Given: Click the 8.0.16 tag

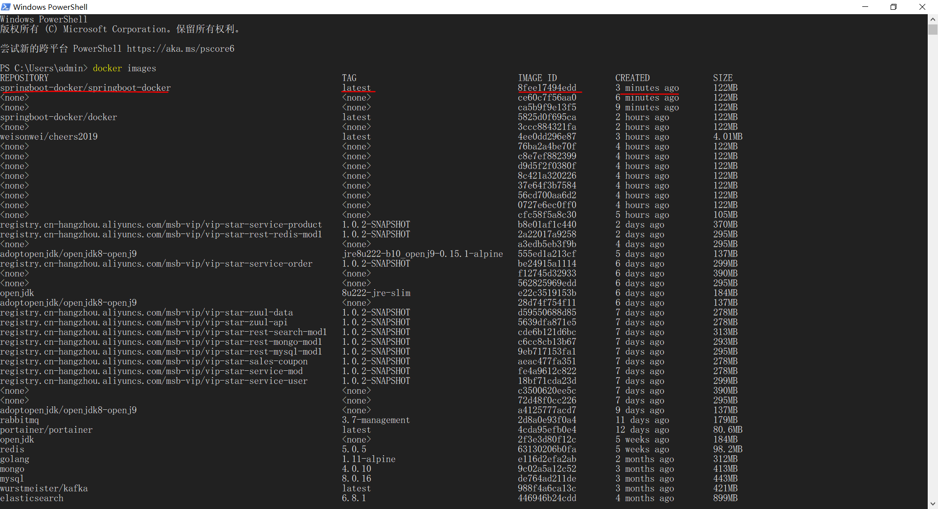Looking at the screenshot, I should 357,479.
